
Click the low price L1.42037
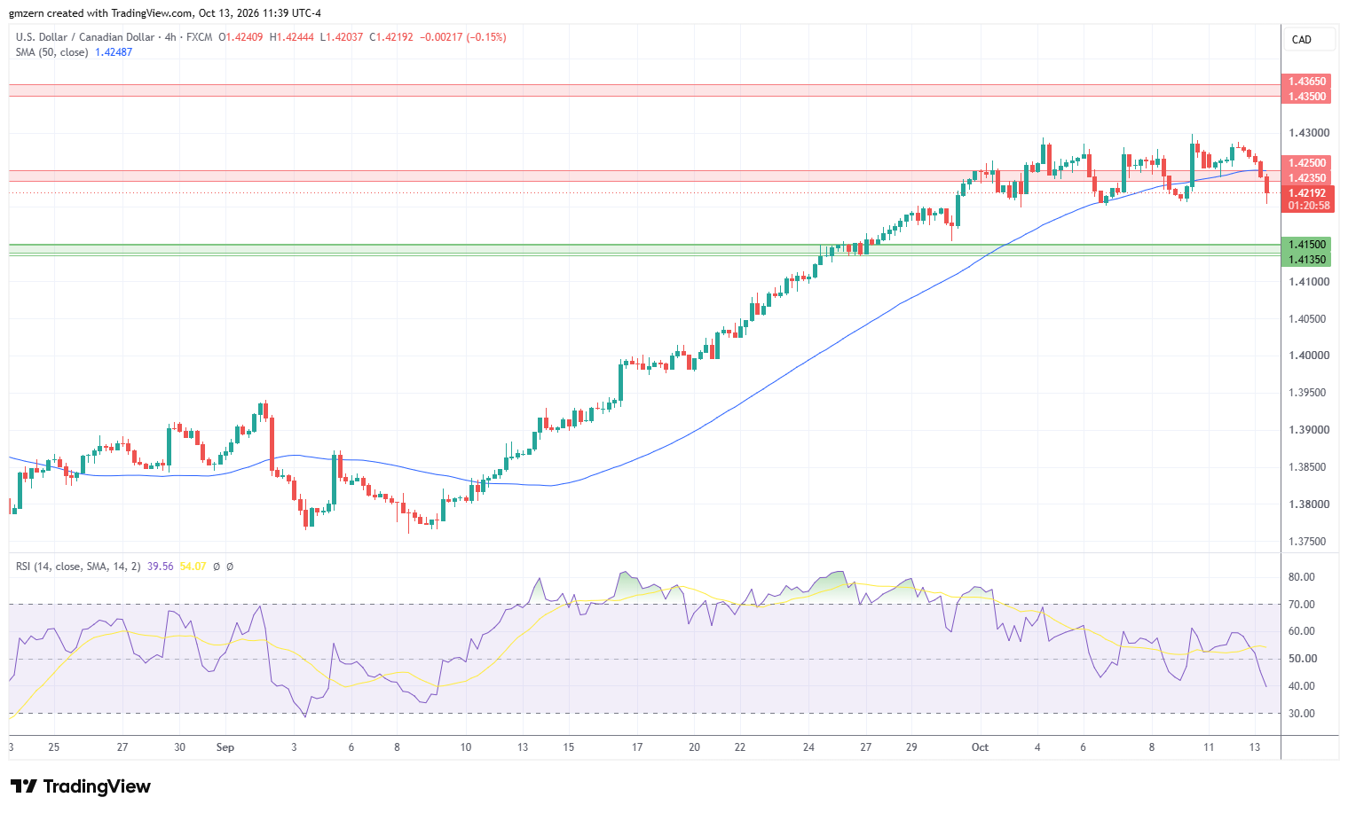pyautogui.click(x=342, y=37)
